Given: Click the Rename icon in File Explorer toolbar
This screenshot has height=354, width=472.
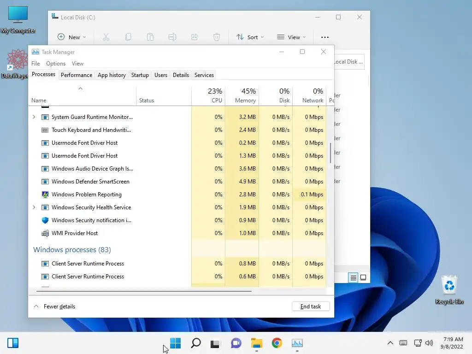Looking at the screenshot, I should click(172, 37).
